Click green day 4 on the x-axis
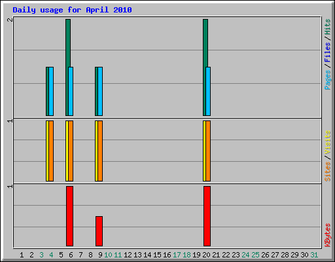335x262 pixels. tap(51, 255)
